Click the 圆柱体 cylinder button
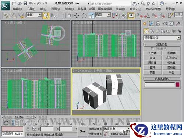 click(x=153, y=63)
